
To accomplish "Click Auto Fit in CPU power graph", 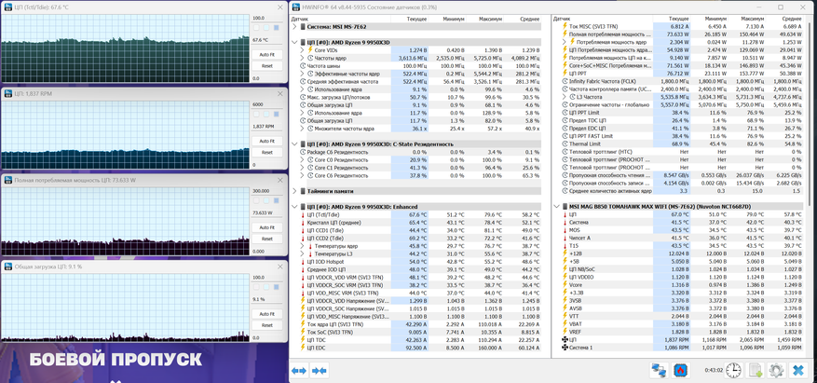I will point(266,227).
